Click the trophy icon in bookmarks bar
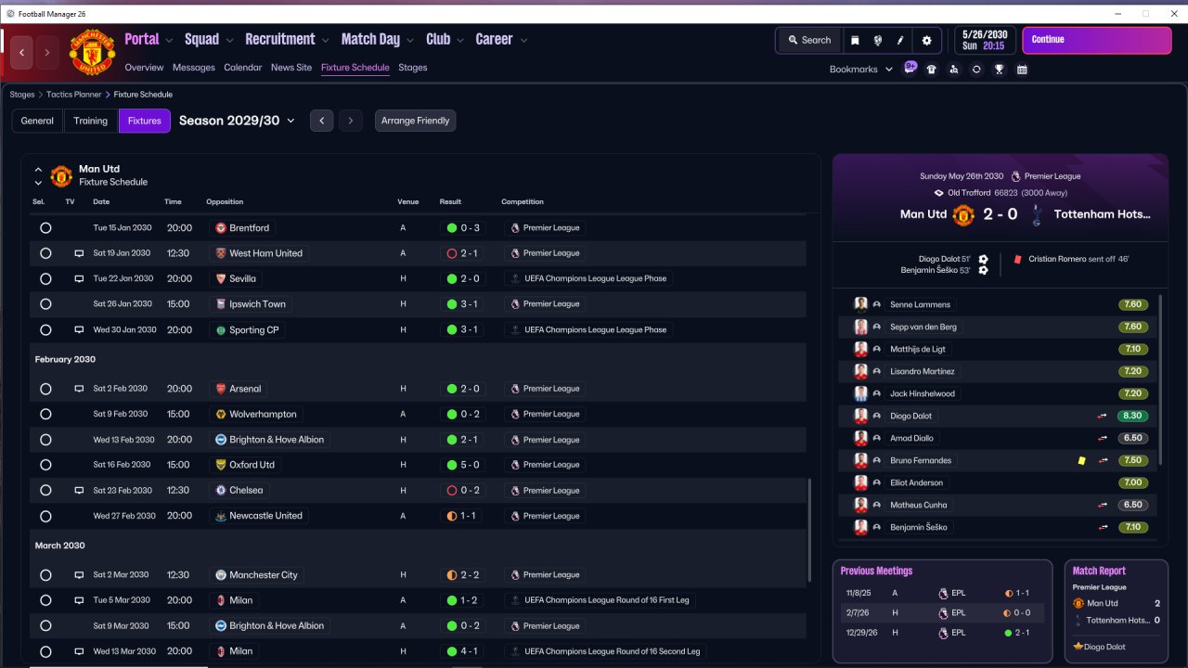 tap(999, 69)
